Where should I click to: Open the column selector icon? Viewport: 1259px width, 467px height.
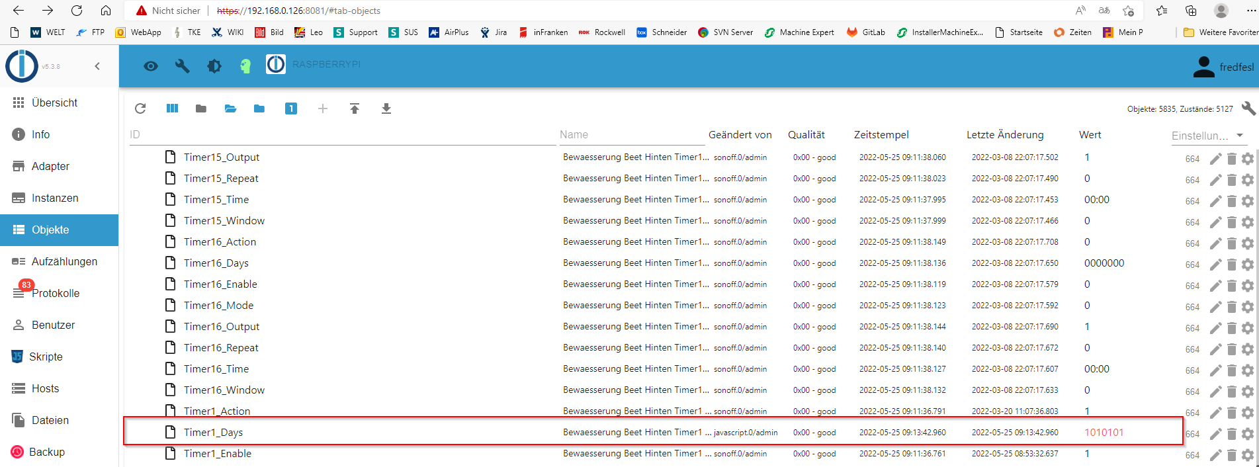click(172, 108)
